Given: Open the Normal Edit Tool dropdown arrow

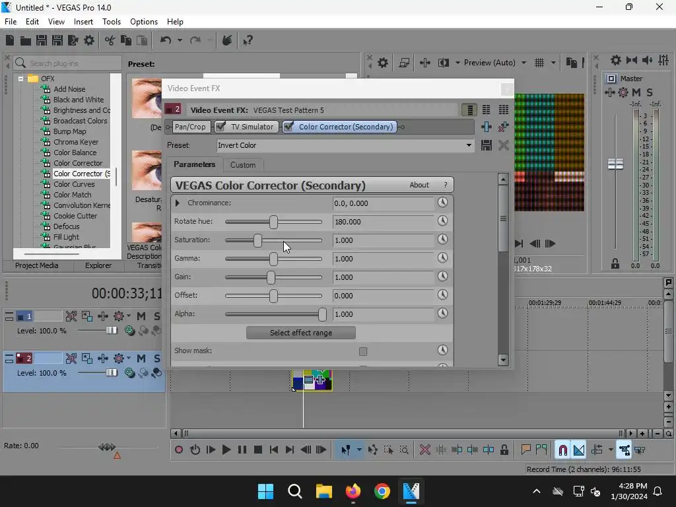Looking at the screenshot, I should (359, 450).
